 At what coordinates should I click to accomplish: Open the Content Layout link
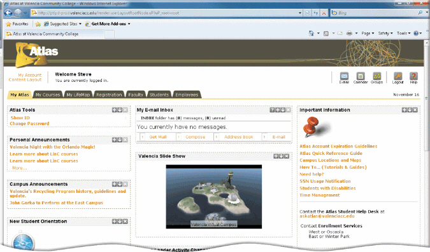(x=25, y=79)
